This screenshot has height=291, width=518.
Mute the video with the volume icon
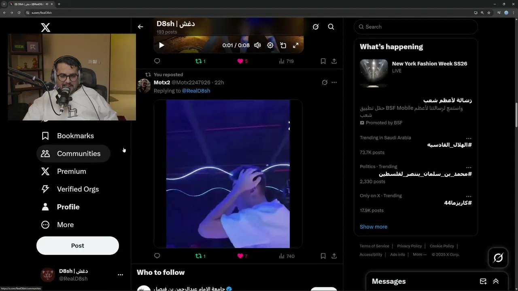[x=257, y=45]
